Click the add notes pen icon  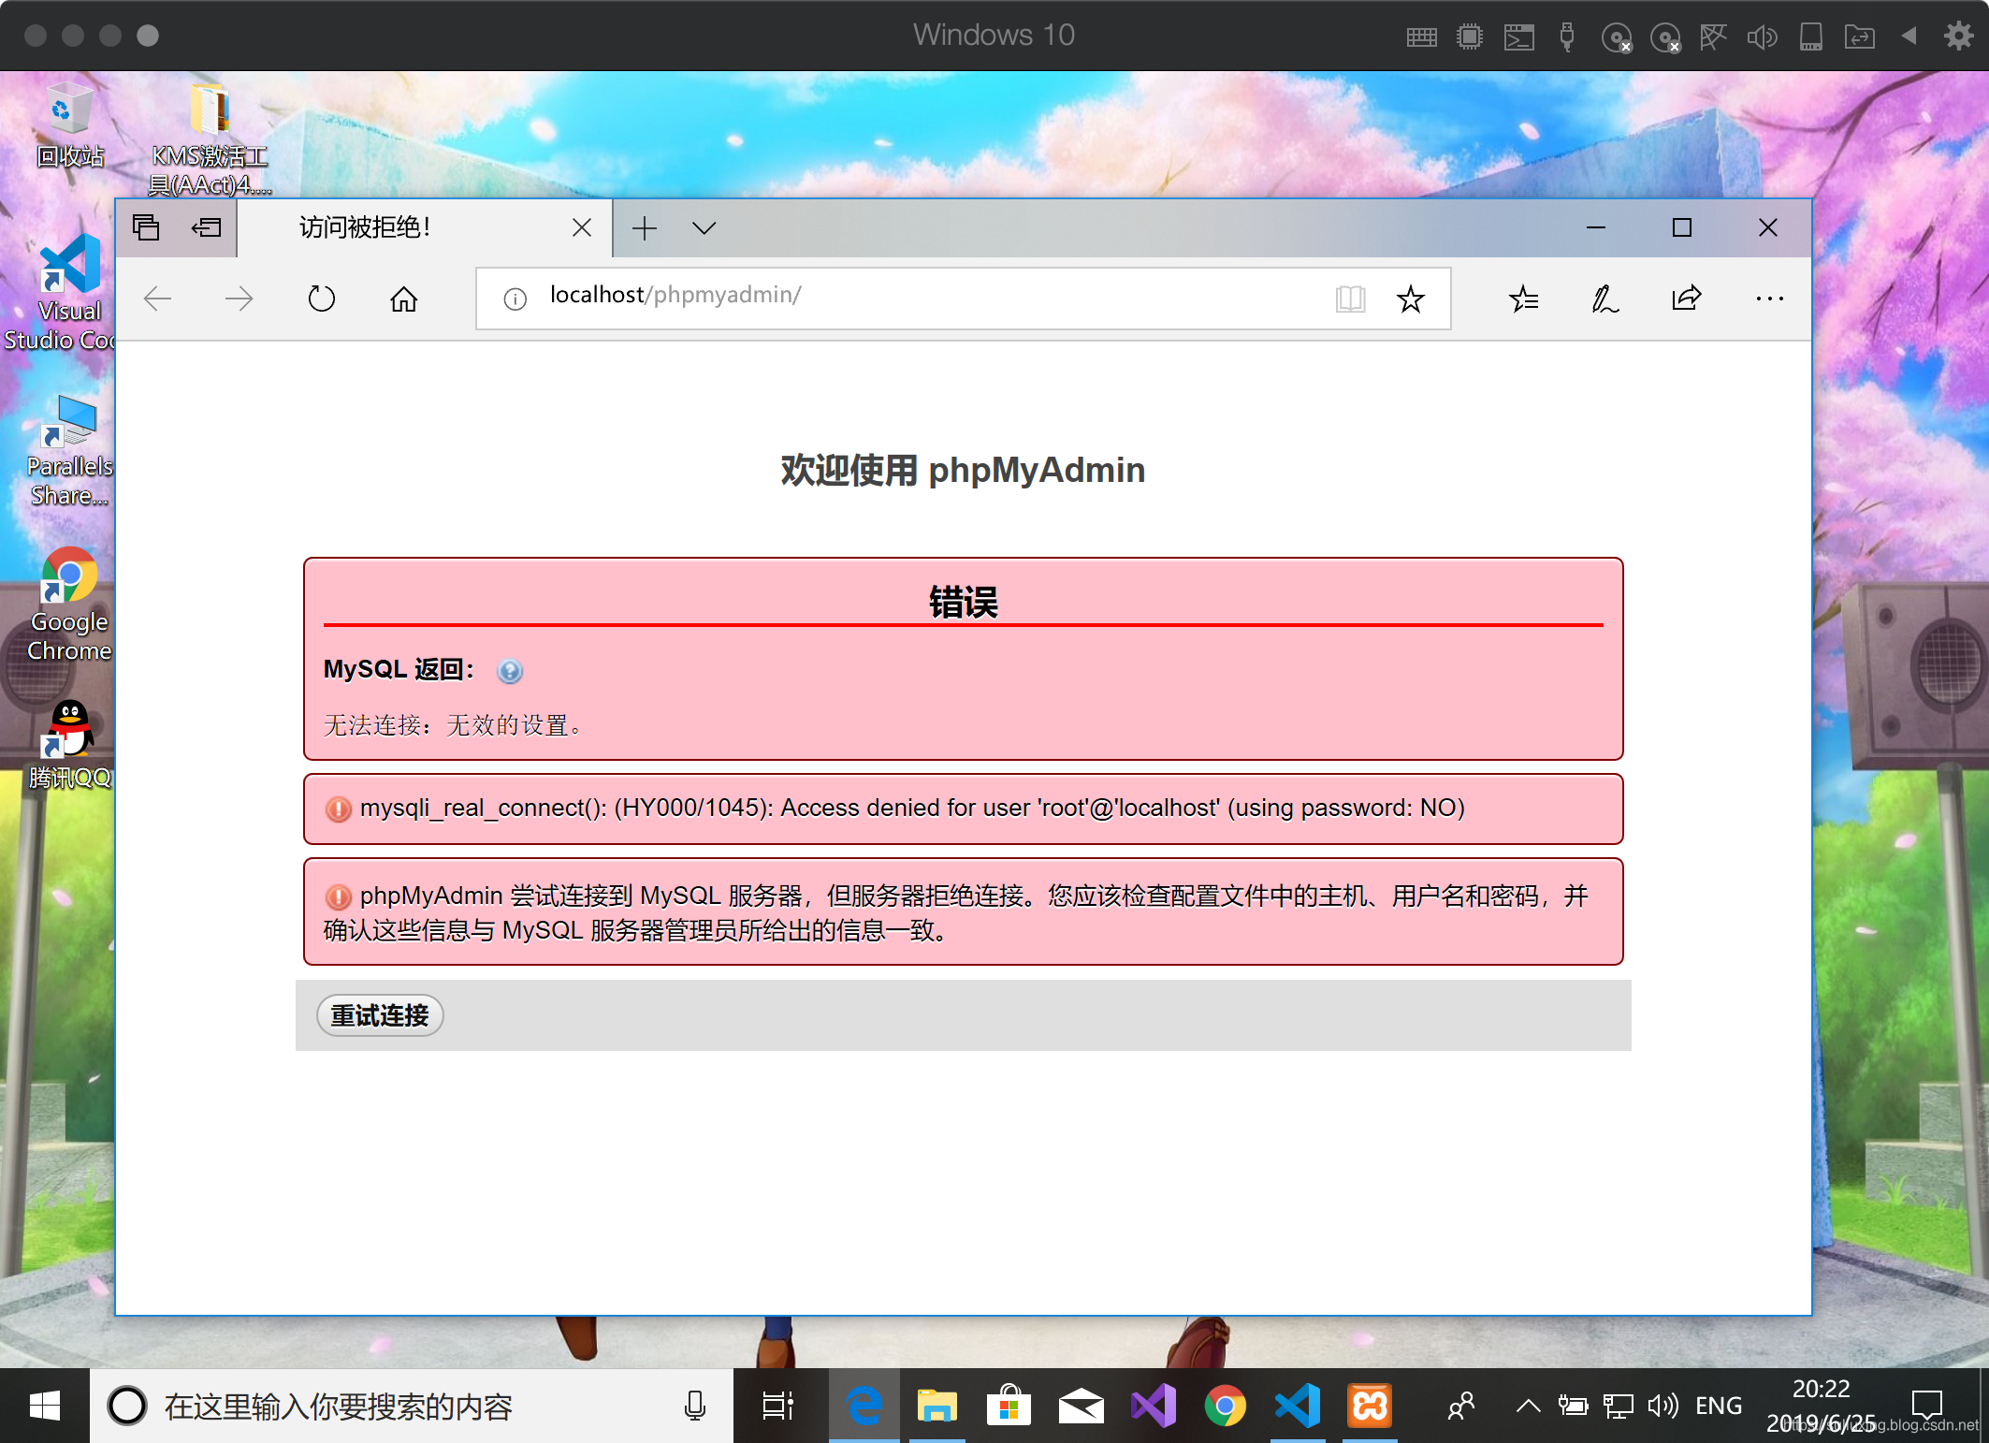pos(1604,299)
